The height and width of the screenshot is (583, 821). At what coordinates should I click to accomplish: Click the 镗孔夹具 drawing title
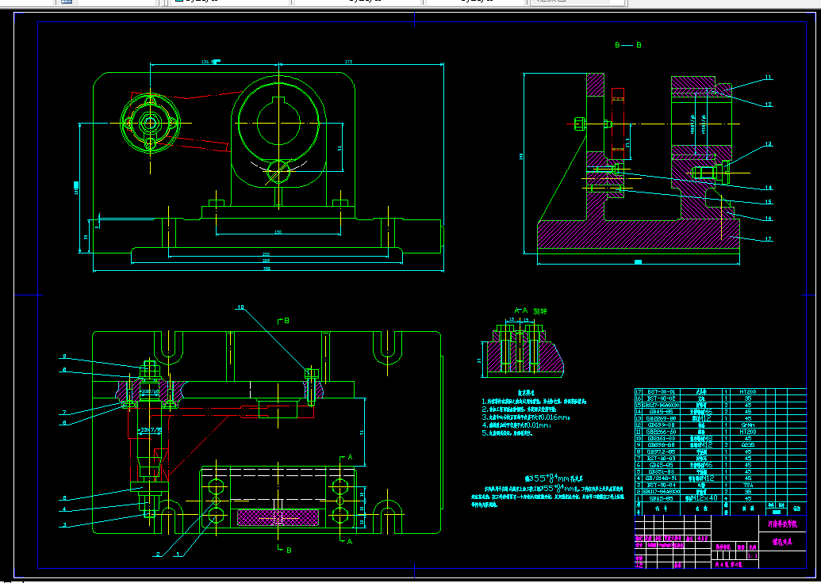pos(782,543)
